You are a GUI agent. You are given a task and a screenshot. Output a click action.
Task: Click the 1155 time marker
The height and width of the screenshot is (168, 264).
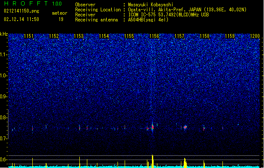pyautogui.click(x=129, y=36)
